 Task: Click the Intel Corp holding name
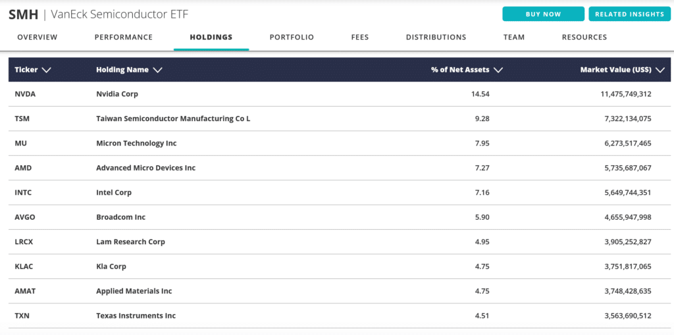coord(114,193)
